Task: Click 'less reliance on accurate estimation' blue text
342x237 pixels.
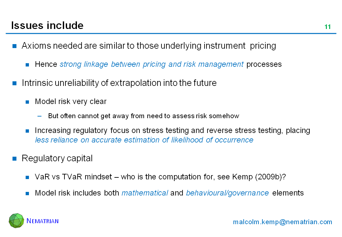Action: [144, 140]
